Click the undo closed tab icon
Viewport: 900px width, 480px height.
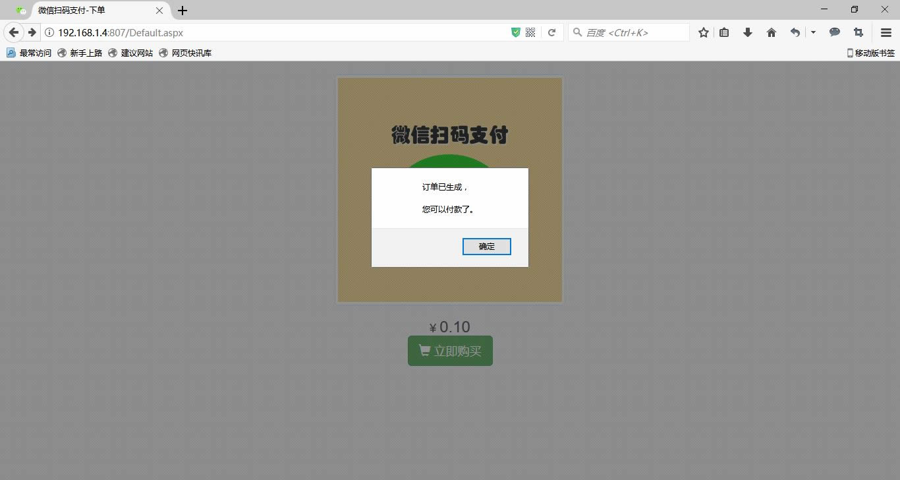click(x=795, y=32)
